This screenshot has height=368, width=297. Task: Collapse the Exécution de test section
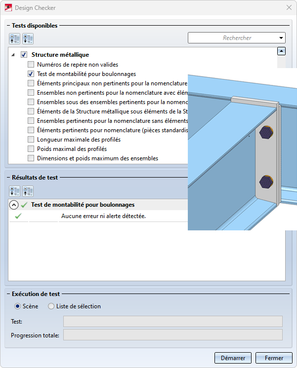coord(8,294)
